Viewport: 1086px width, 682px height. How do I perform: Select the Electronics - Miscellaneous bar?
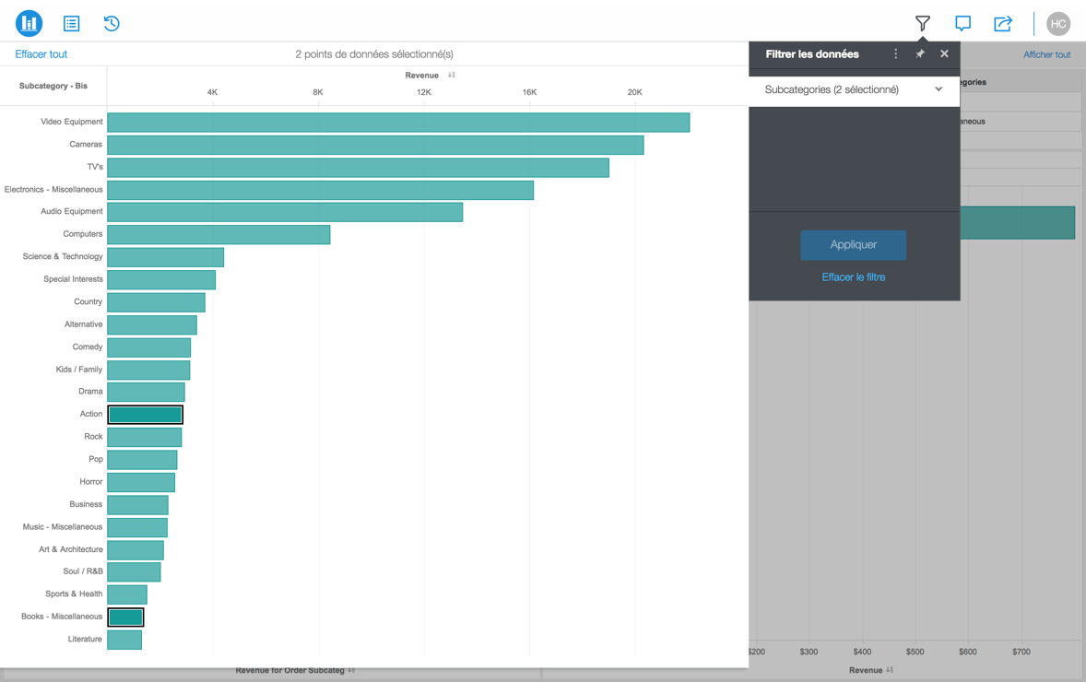321,190
